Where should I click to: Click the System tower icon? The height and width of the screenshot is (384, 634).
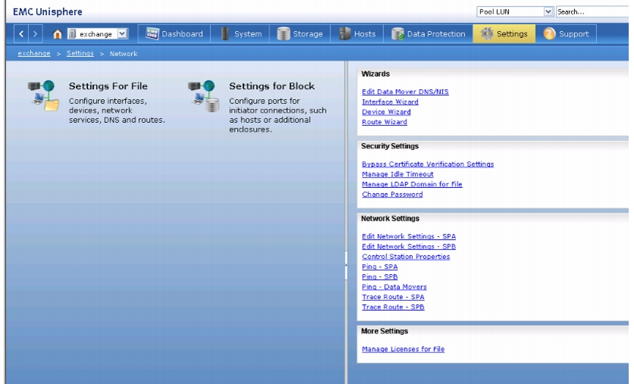coord(225,34)
